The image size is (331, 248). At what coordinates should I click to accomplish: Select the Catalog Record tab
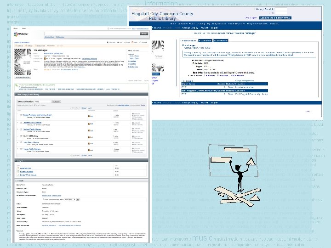[x=221, y=41]
